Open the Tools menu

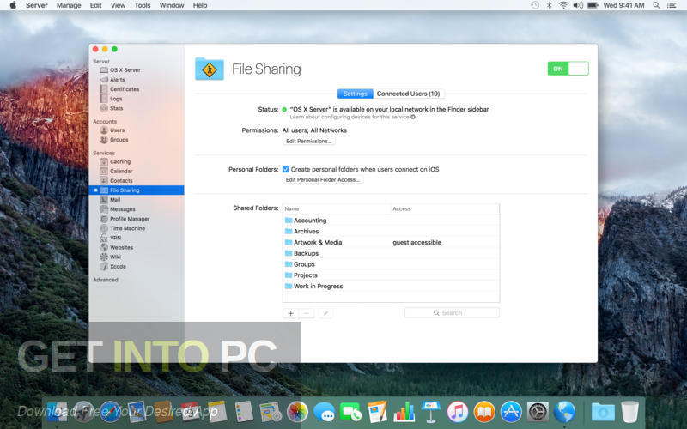tap(143, 5)
